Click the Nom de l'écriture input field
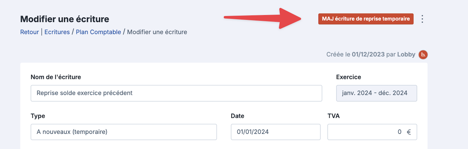The image size is (468, 149). [x=176, y=93]
